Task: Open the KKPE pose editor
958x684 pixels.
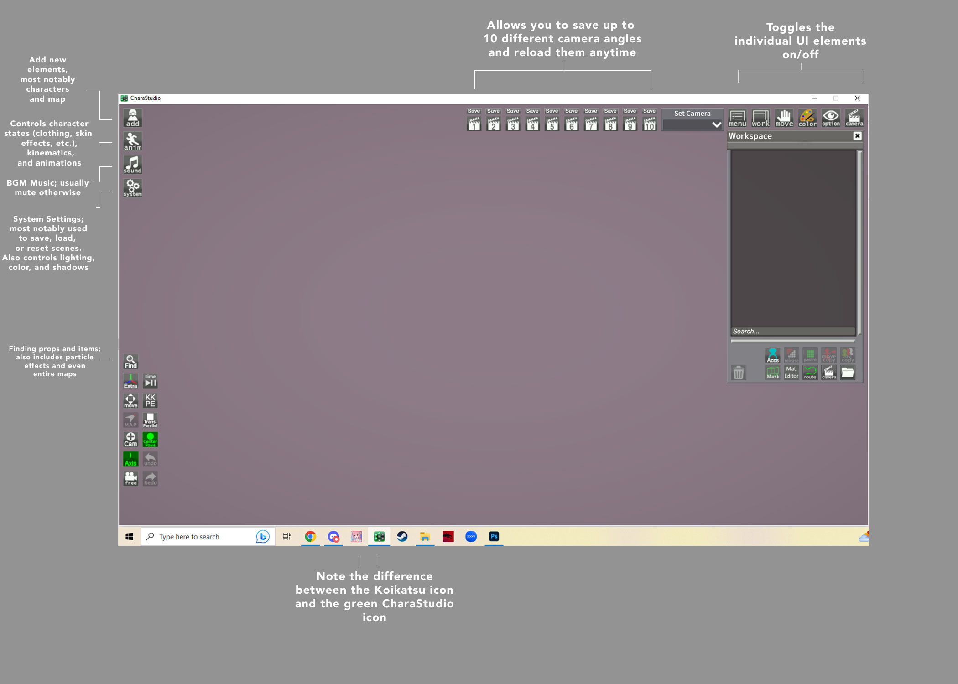Action: 150,400
